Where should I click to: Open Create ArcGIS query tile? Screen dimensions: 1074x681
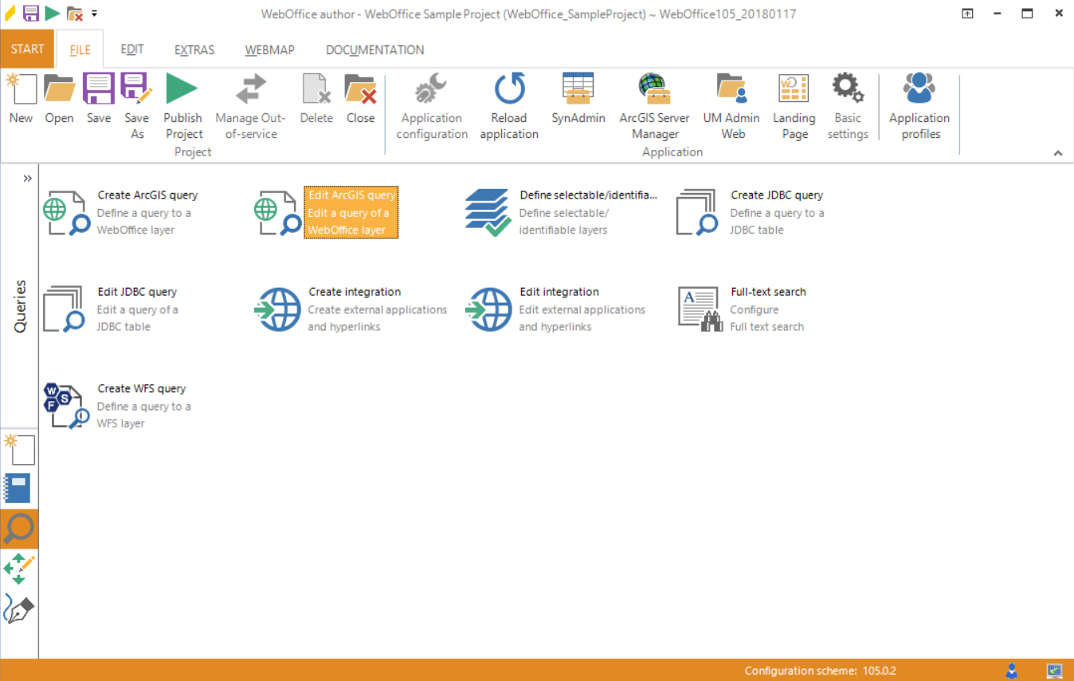coord(121,212)
